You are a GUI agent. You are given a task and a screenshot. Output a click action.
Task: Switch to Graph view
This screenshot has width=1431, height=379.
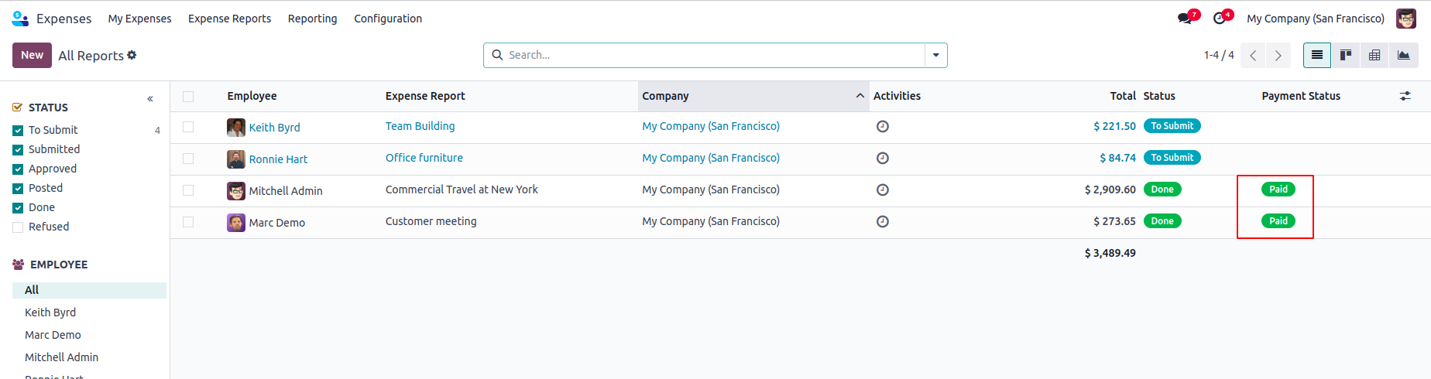(x=1403, y=56)
